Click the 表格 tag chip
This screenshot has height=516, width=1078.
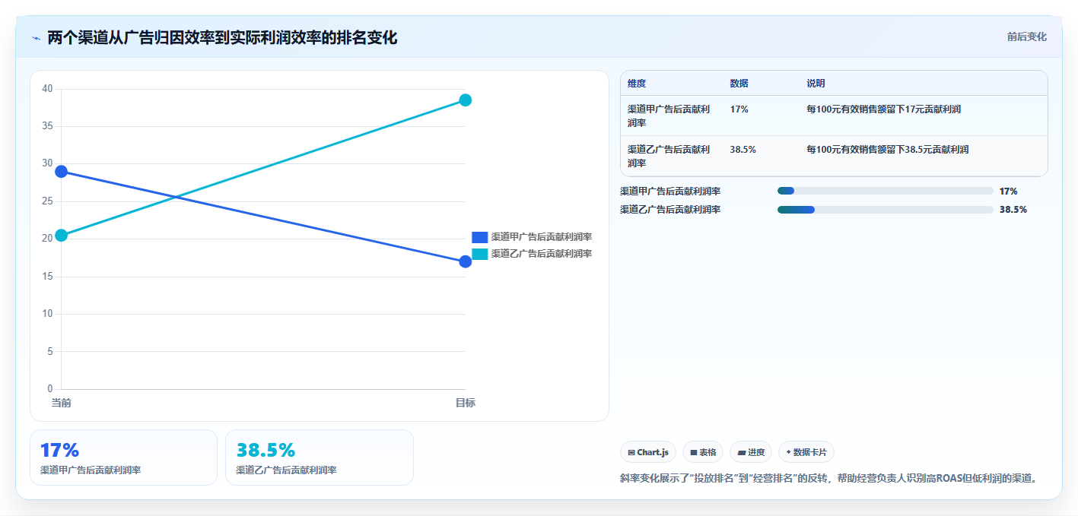(x=703, y=452)
